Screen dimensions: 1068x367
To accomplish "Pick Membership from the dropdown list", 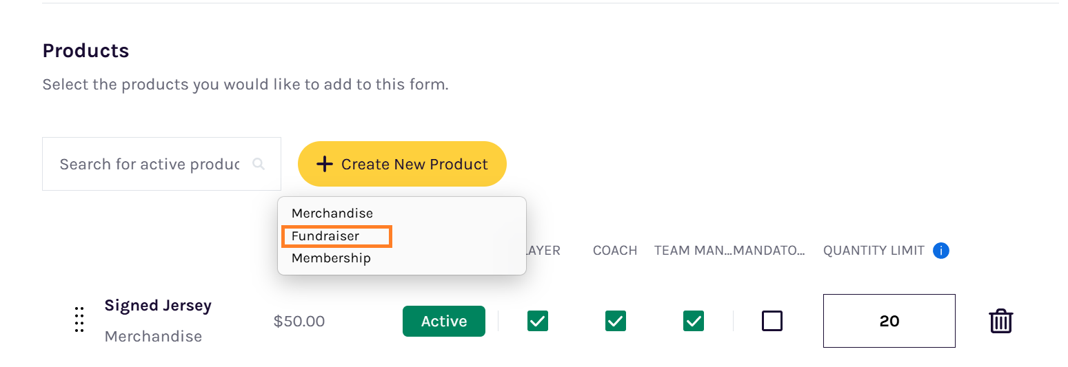I will pos(331,258).
